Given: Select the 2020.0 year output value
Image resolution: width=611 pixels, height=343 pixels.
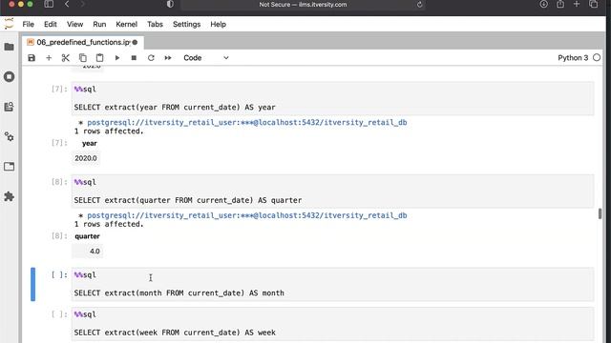Looking at the screenshot, I should click(86, 158).
